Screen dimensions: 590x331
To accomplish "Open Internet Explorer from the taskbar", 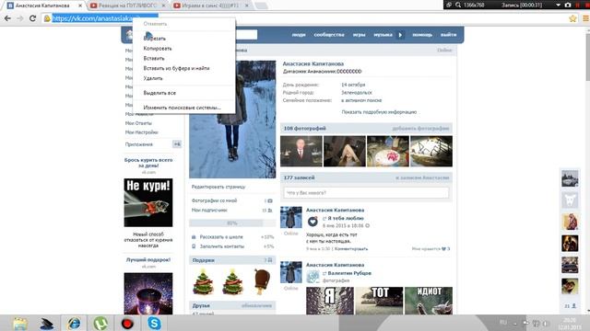I will (74, 323).
